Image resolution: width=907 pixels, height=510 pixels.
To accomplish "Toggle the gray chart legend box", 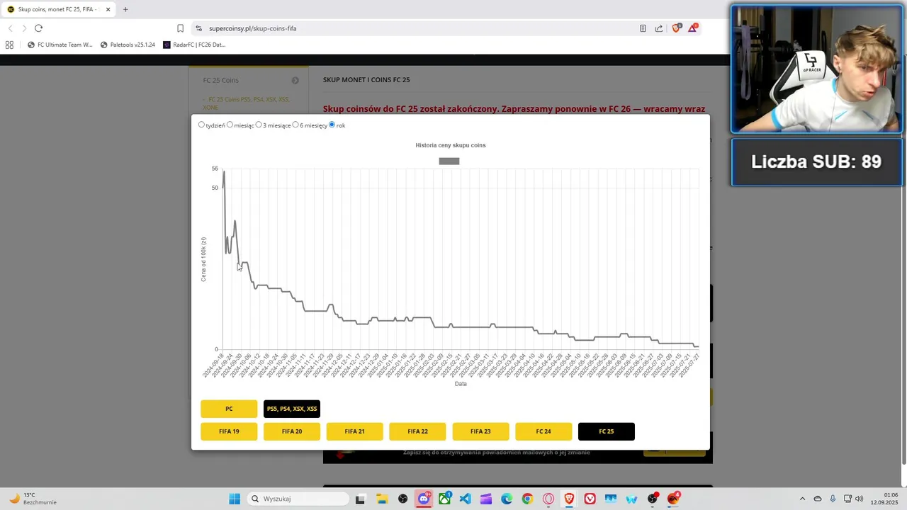I will coord(449,161).
